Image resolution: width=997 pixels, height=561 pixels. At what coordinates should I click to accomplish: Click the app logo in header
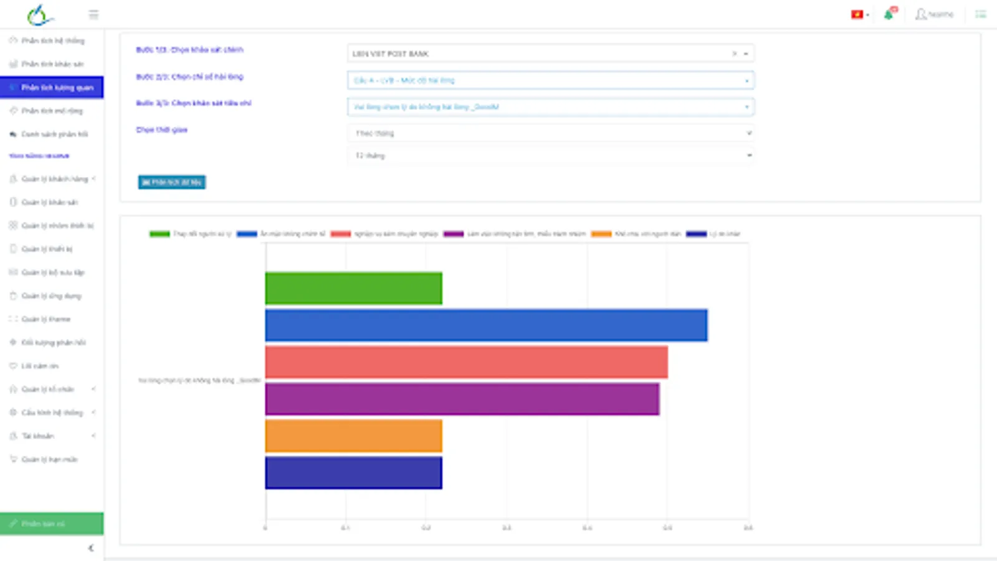pyautogui.click(x=41, y=15)
